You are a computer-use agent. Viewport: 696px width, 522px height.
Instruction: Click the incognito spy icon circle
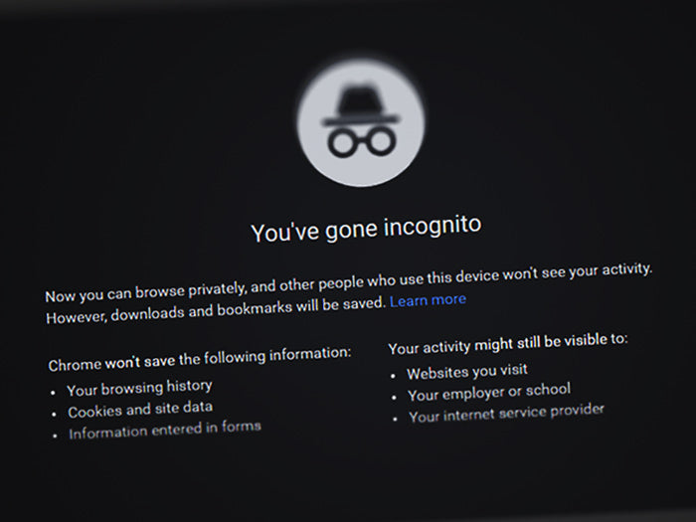(x=361, y=122)
